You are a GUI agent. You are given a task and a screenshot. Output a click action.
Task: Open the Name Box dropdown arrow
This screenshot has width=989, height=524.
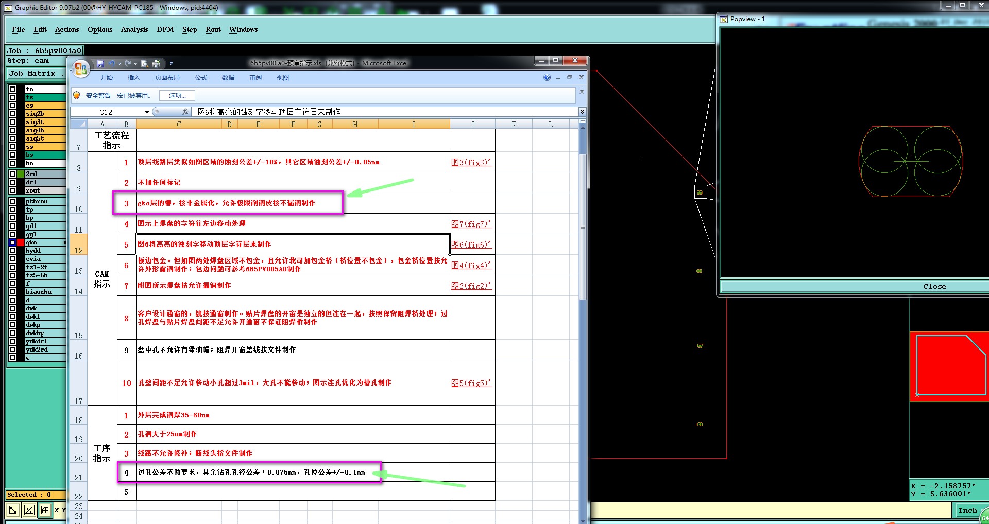(147, 112)
